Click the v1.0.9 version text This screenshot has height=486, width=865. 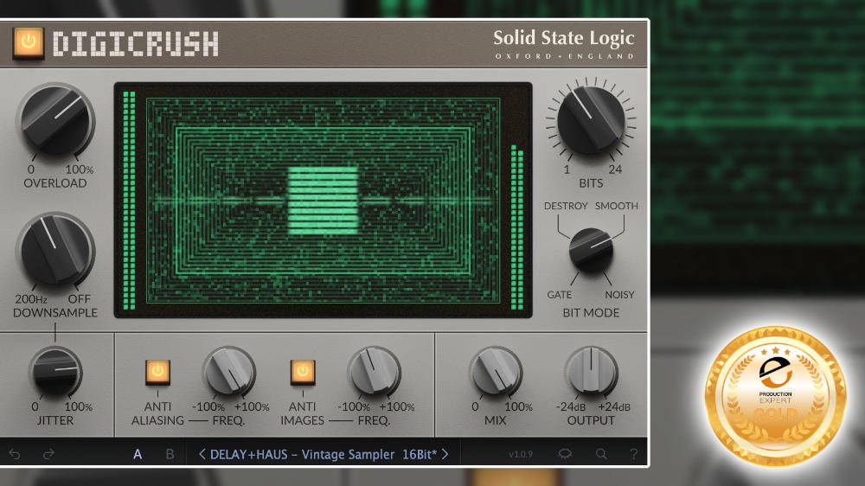click(x=521, y=455)
